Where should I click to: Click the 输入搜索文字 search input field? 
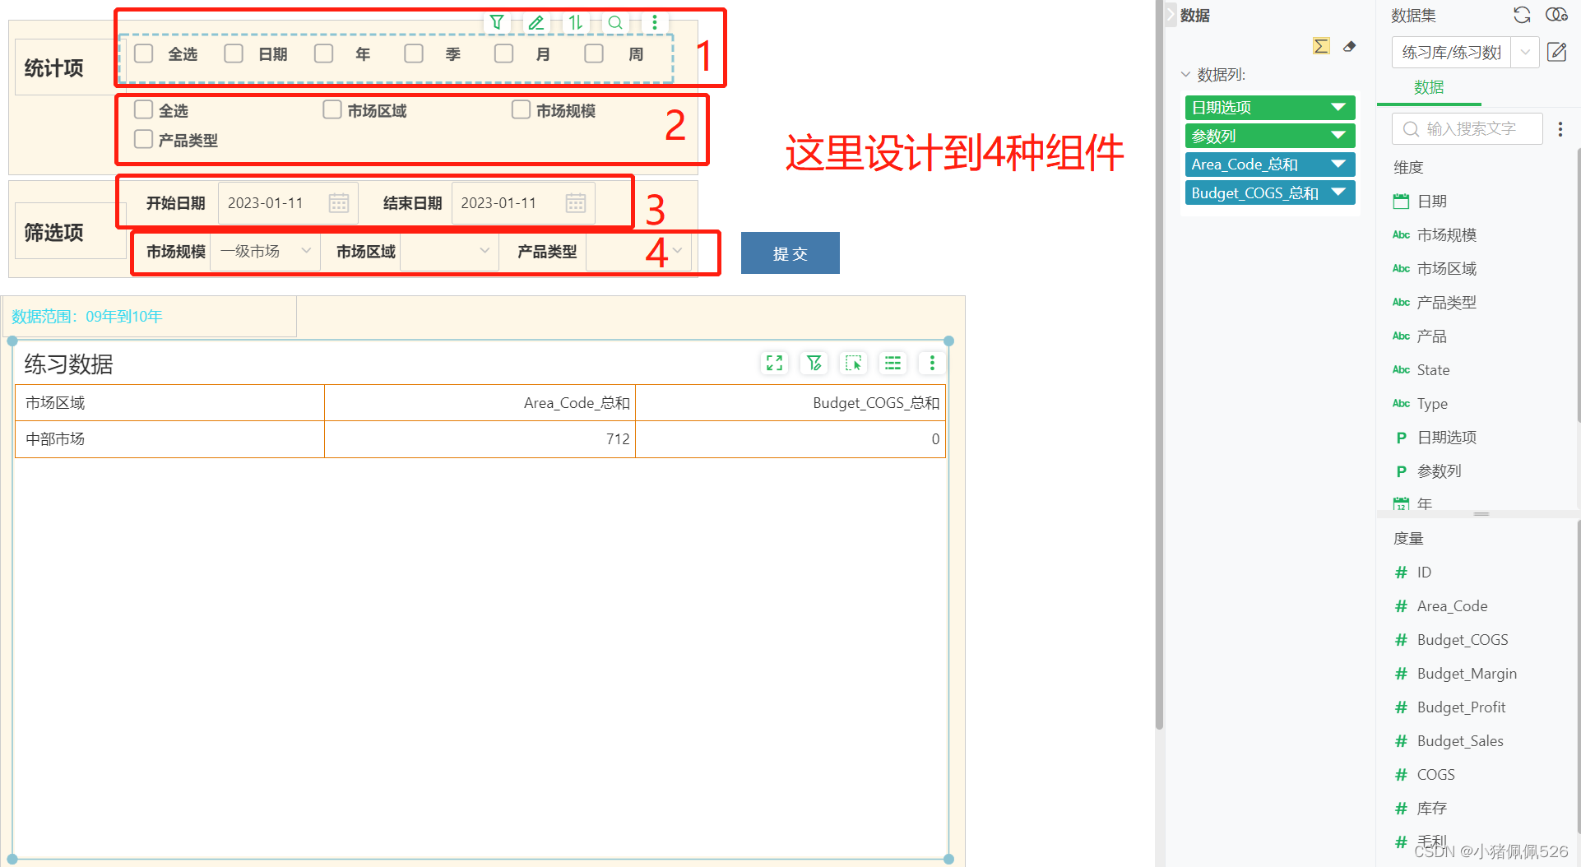point(1467,129)
